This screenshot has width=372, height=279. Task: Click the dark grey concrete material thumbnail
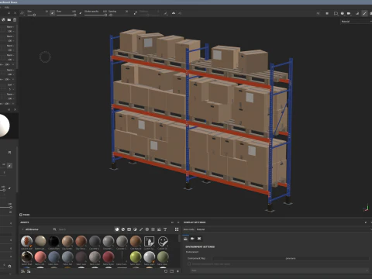coord(95,241)
